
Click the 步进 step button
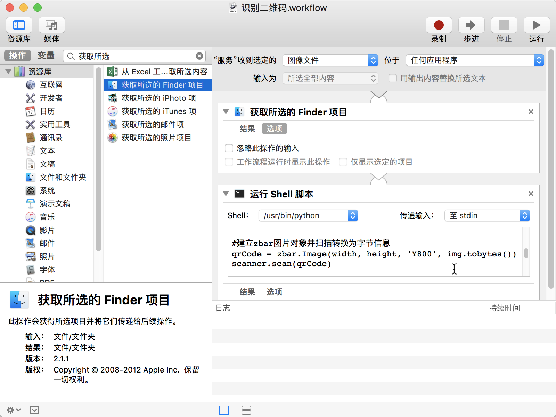click(472, 25)
